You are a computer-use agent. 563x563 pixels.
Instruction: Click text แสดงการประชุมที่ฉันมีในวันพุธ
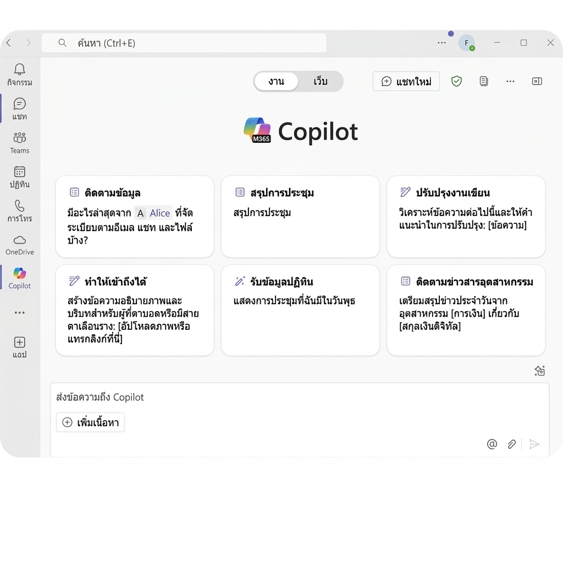pyautogui.click(x=294, y=301)
